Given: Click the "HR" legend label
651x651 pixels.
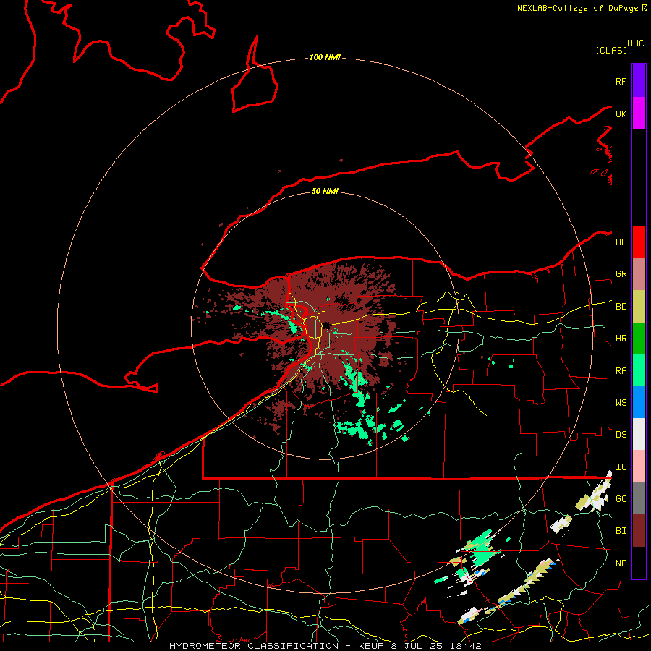Looking at the screenshot, I should [621, 339].
